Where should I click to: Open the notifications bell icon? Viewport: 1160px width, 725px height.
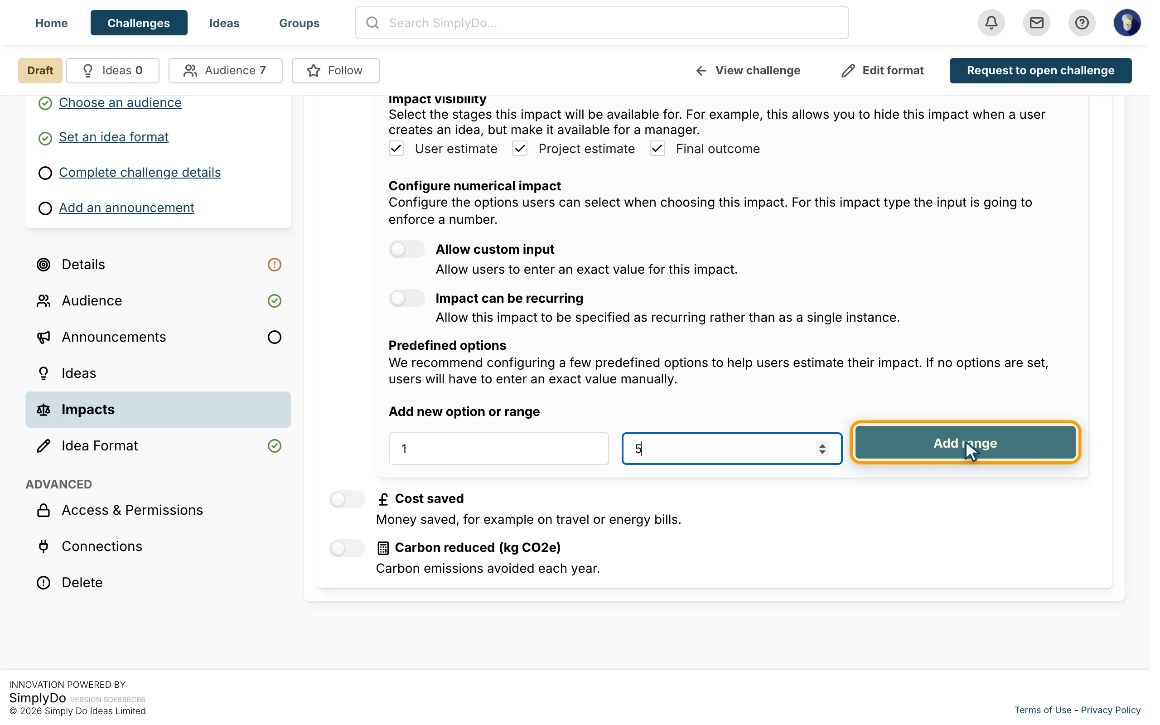[x=991, y=23]
